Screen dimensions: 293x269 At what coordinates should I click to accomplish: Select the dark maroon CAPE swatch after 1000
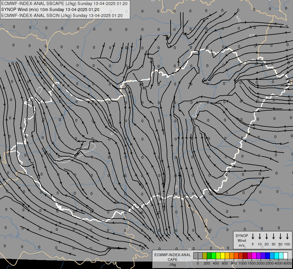pos(245,256)
